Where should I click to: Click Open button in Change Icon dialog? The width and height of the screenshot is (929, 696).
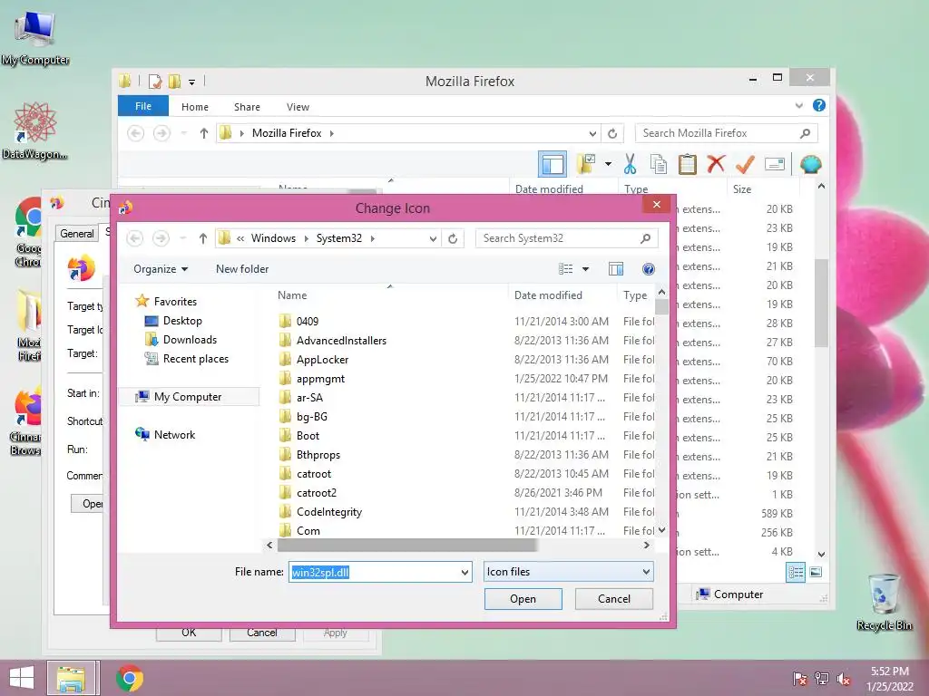point(523,599)
